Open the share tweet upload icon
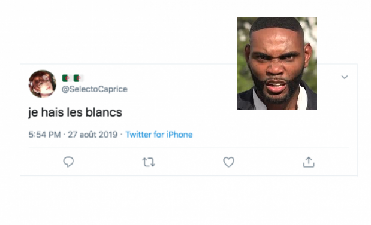 tap(309, 162)
